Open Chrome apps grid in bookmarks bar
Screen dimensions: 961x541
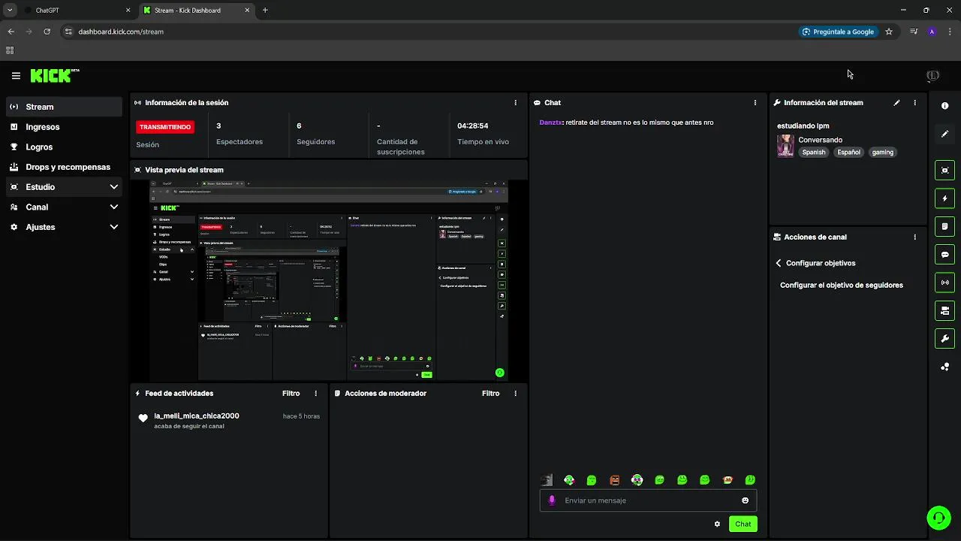[10, 50]
